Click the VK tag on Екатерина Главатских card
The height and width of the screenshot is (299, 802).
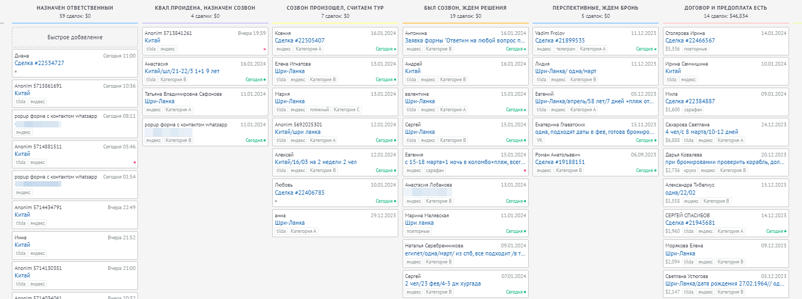tap(540, 140)
